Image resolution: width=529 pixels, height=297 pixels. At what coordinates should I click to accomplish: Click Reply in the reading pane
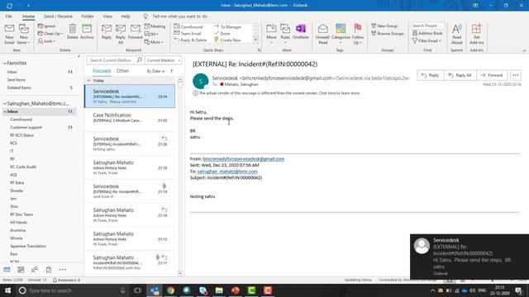[430, 75]
